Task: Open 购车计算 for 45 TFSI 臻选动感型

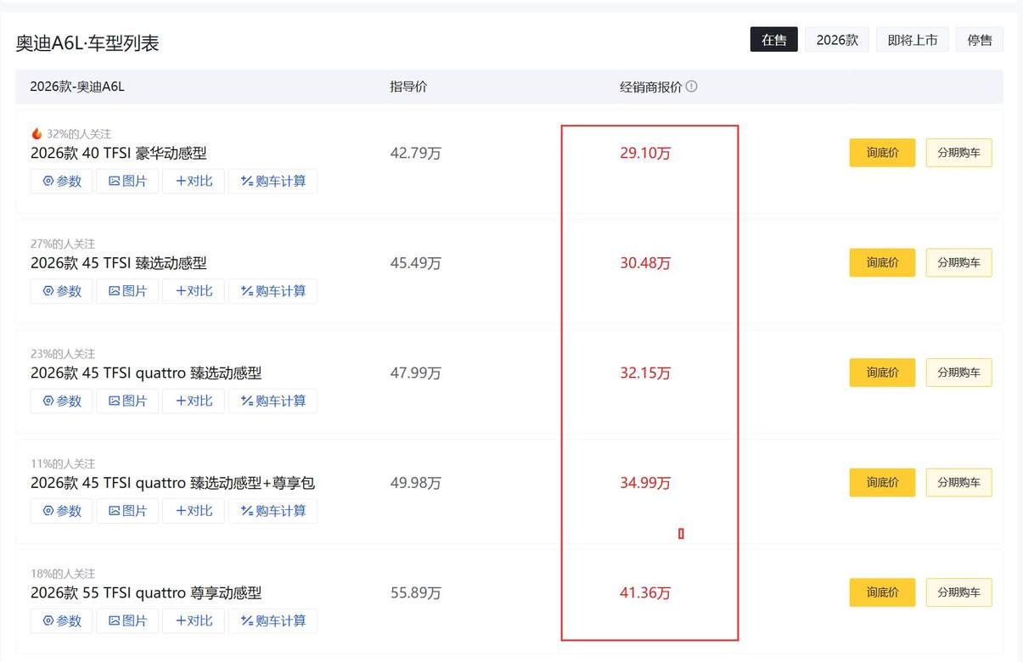Action: [273, 291]
